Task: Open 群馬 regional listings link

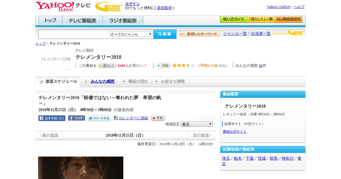Action: (x=274, y=159)
